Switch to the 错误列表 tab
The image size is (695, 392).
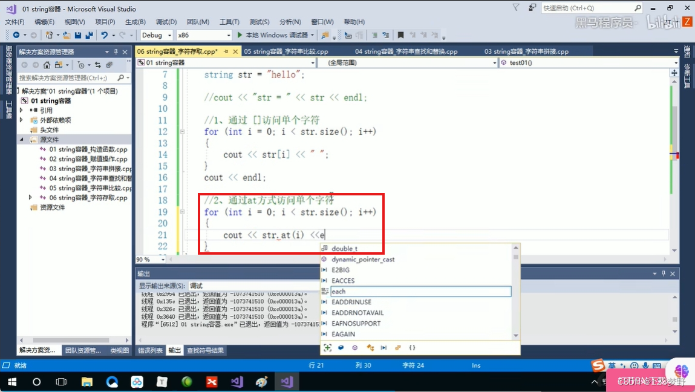(150, 350)
